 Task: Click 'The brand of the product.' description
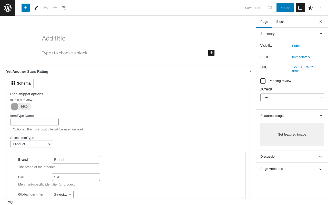point(37,167)
